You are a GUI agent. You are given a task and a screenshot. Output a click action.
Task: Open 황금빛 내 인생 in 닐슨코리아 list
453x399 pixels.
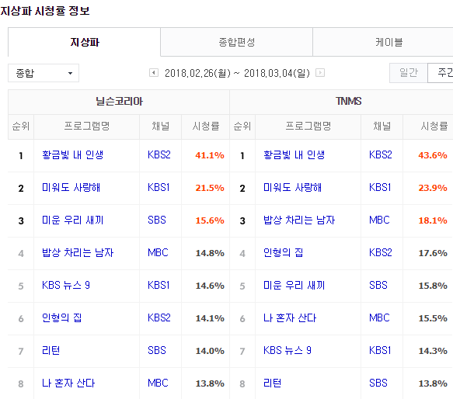[x=72, y=155]
